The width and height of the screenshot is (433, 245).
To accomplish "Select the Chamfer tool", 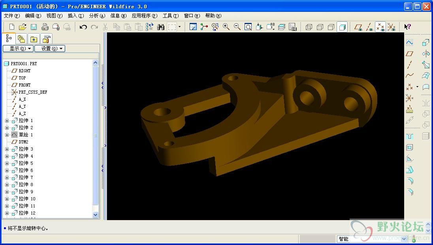I will pyautogui.click(x=410, y=192).
